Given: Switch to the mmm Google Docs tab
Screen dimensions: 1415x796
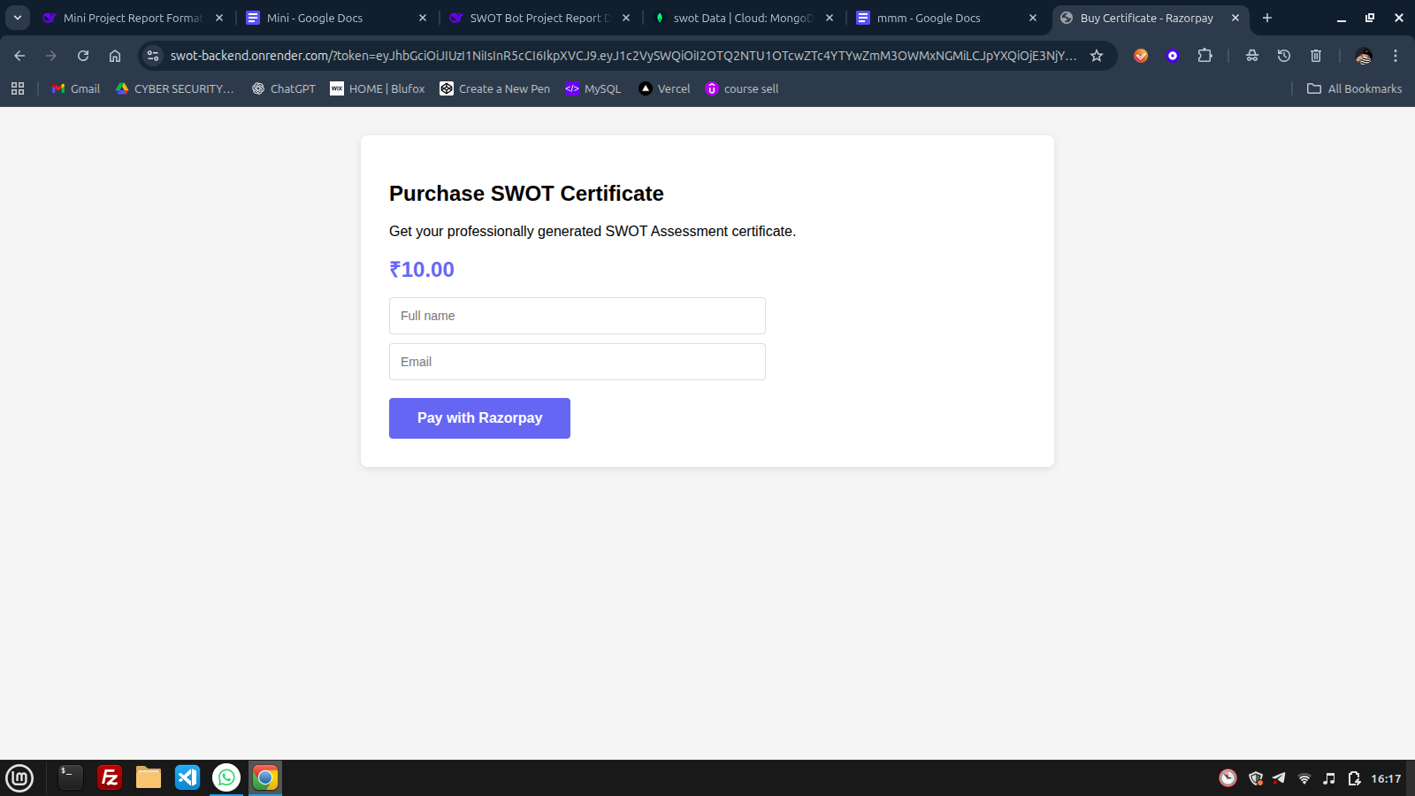Looking at the screenshot, I should coord(927,18).
